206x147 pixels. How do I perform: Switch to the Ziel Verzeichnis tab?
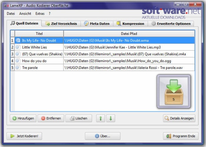pyautogui.click(x=61, y=24)
